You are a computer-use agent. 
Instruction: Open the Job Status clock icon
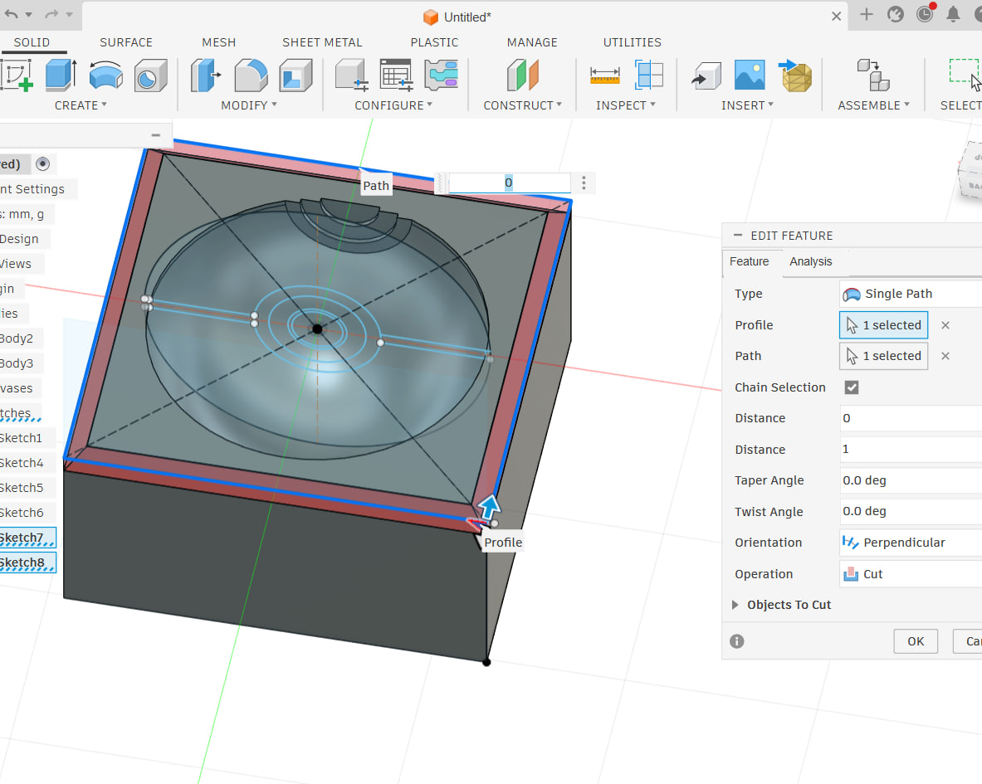pos(925,14)
